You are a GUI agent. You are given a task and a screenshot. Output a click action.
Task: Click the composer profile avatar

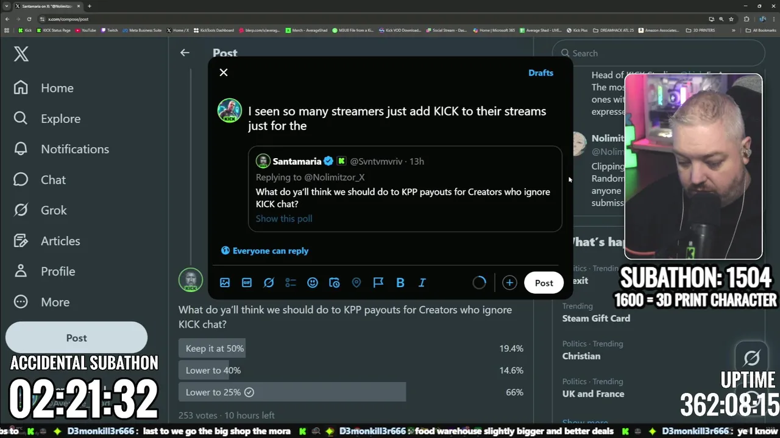(230, 110)
